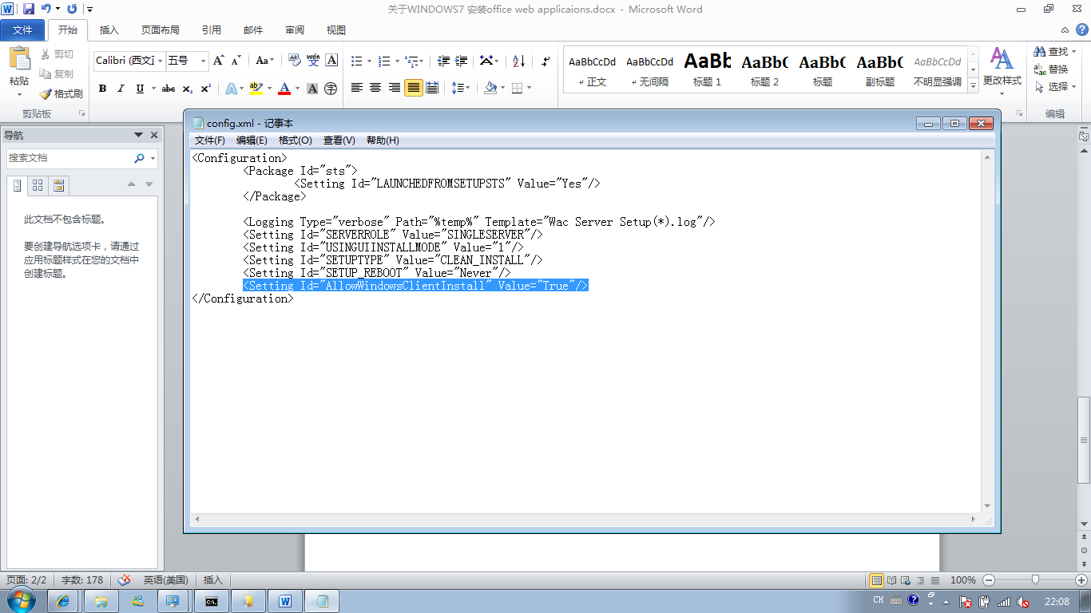
Task: Click the Format Painter (格式刷) button
Action: tap(61, 93)
